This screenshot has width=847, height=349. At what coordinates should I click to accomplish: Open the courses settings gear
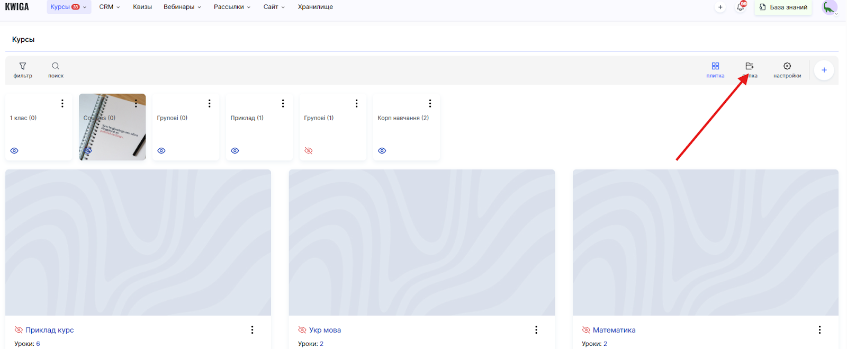tap(787, 70)
